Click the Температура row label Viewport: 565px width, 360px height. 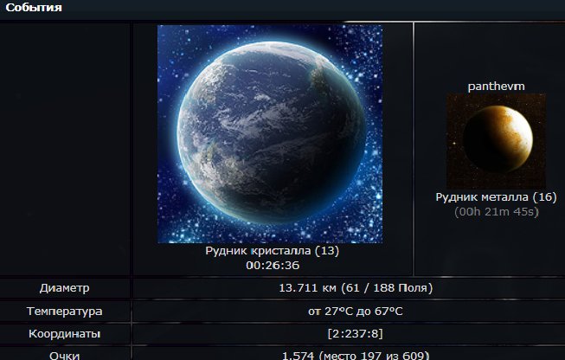[x=65, y=311]
